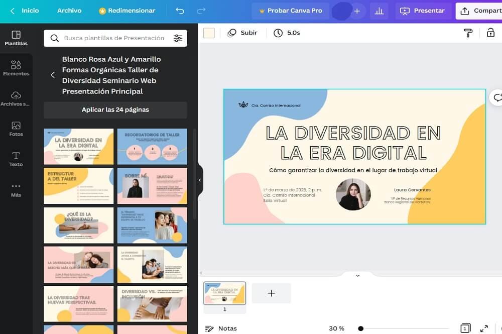This screenshot has height=334, width=502.
Task: Collapse the page thumbnails strip
Action: click(x=357, y=275)
